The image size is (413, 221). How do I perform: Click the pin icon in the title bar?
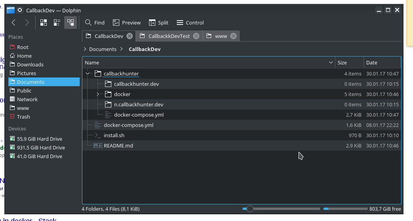tap(20, 10)
